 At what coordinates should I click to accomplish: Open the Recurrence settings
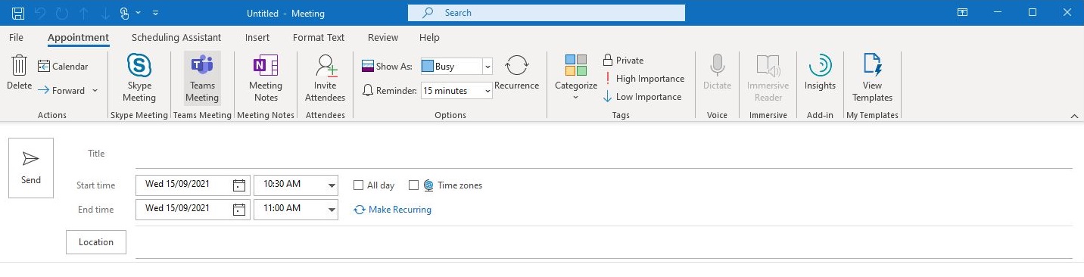(516, 73)
